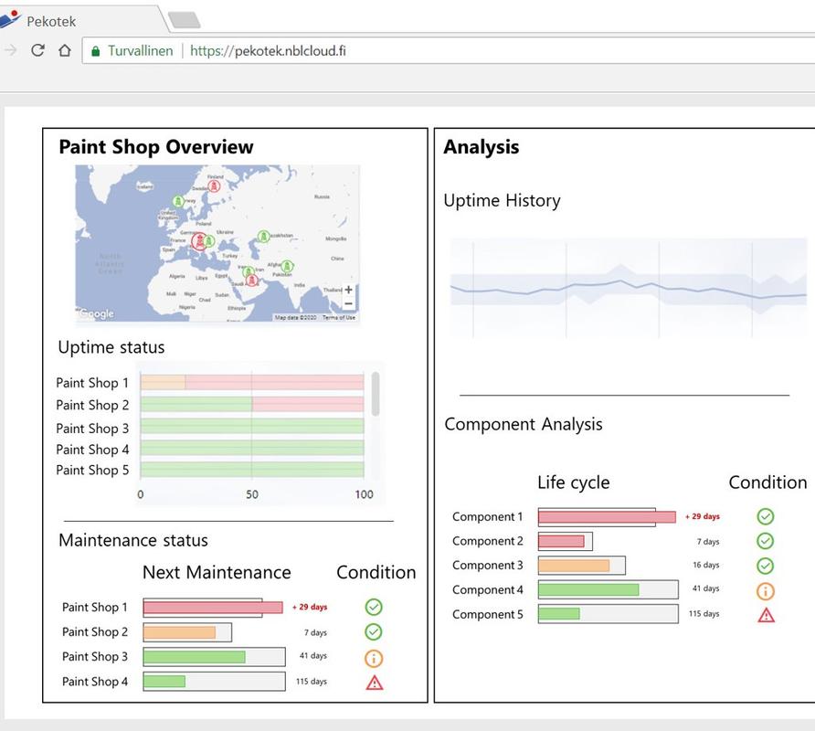Click Paint Shop 3 orange info condition icon

click(x=374, y=658)
